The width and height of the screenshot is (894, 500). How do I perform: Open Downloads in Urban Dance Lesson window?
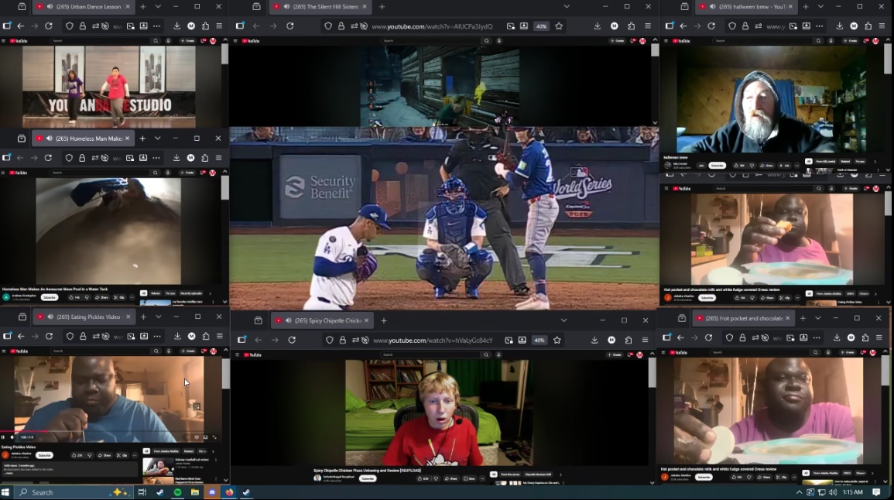click(176, 26)
